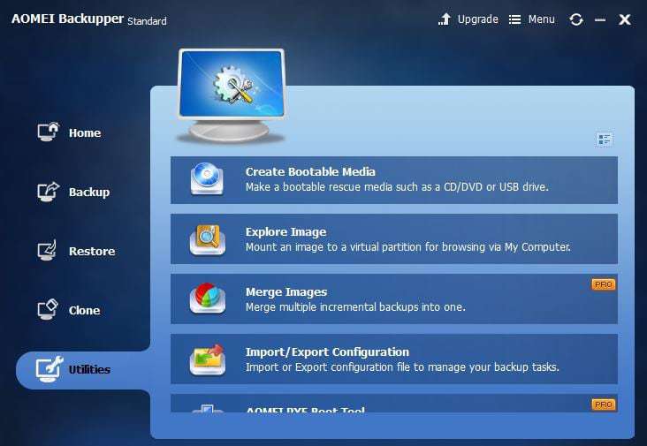Open the Menu dropdown in title bar

coord(532,19)
